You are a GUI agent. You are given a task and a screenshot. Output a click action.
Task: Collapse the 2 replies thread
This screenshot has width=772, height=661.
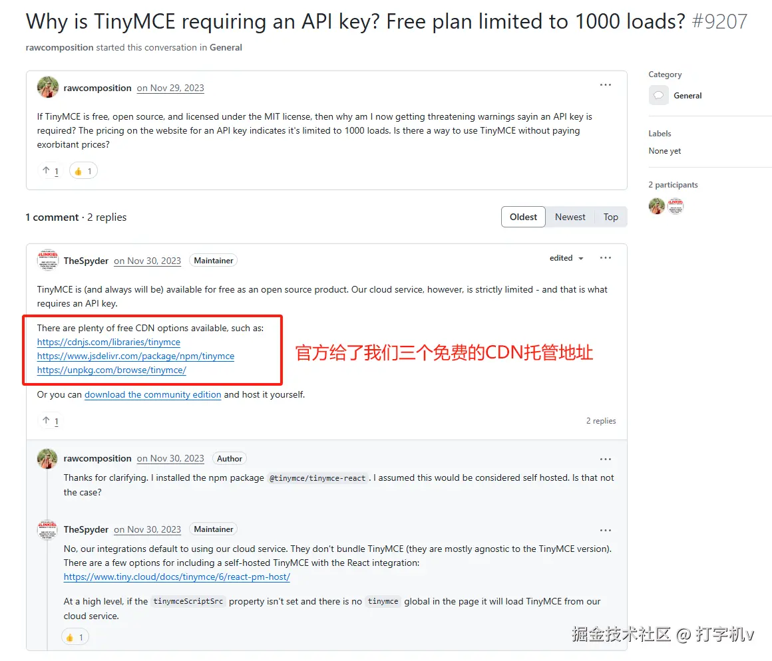(x=601, y=420)
